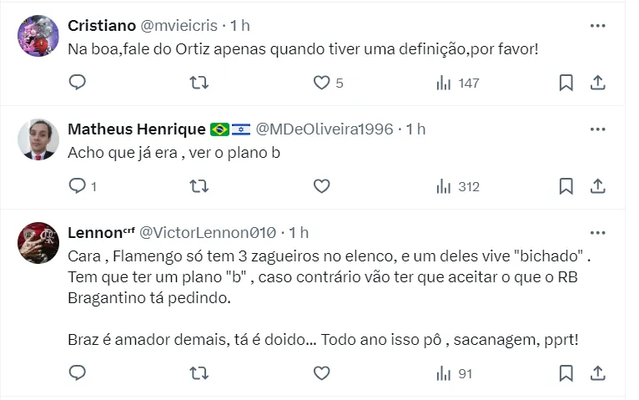
Task: Open Cristiano's profile avatar
Action: pyautogui.click(x=38, y=35)
